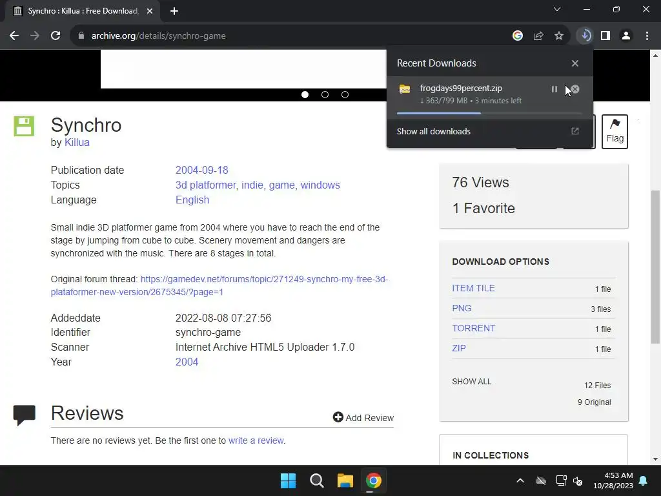Click the network display tray icon

coord(561,480)
